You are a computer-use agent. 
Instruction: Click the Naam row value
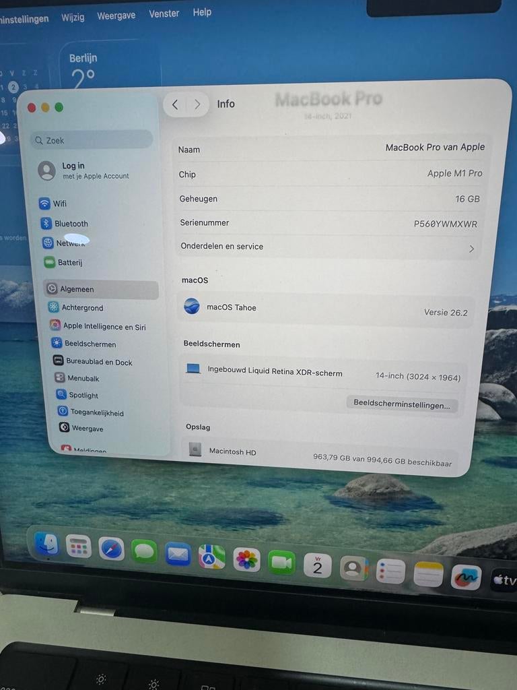point(435,147)
